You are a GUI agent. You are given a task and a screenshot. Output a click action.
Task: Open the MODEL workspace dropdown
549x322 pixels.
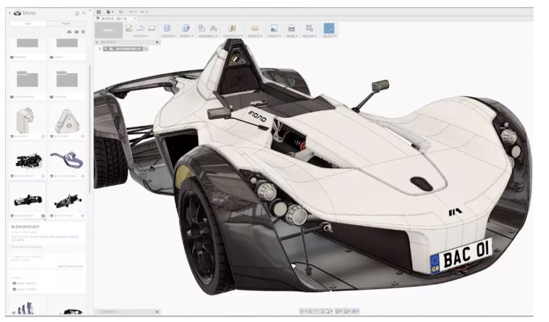[109, 30]
